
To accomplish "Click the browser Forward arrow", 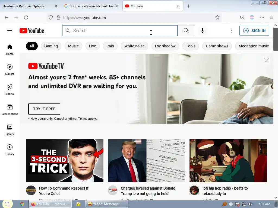I will click(x=16, y=18).
